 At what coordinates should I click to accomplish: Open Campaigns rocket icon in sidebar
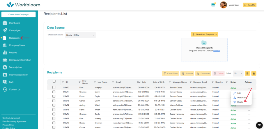click(5, 30)
